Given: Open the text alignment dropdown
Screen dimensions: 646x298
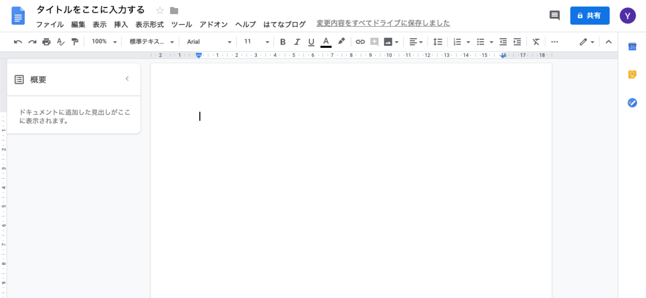Looking at the screenshot, I should [x=416, y=42].
